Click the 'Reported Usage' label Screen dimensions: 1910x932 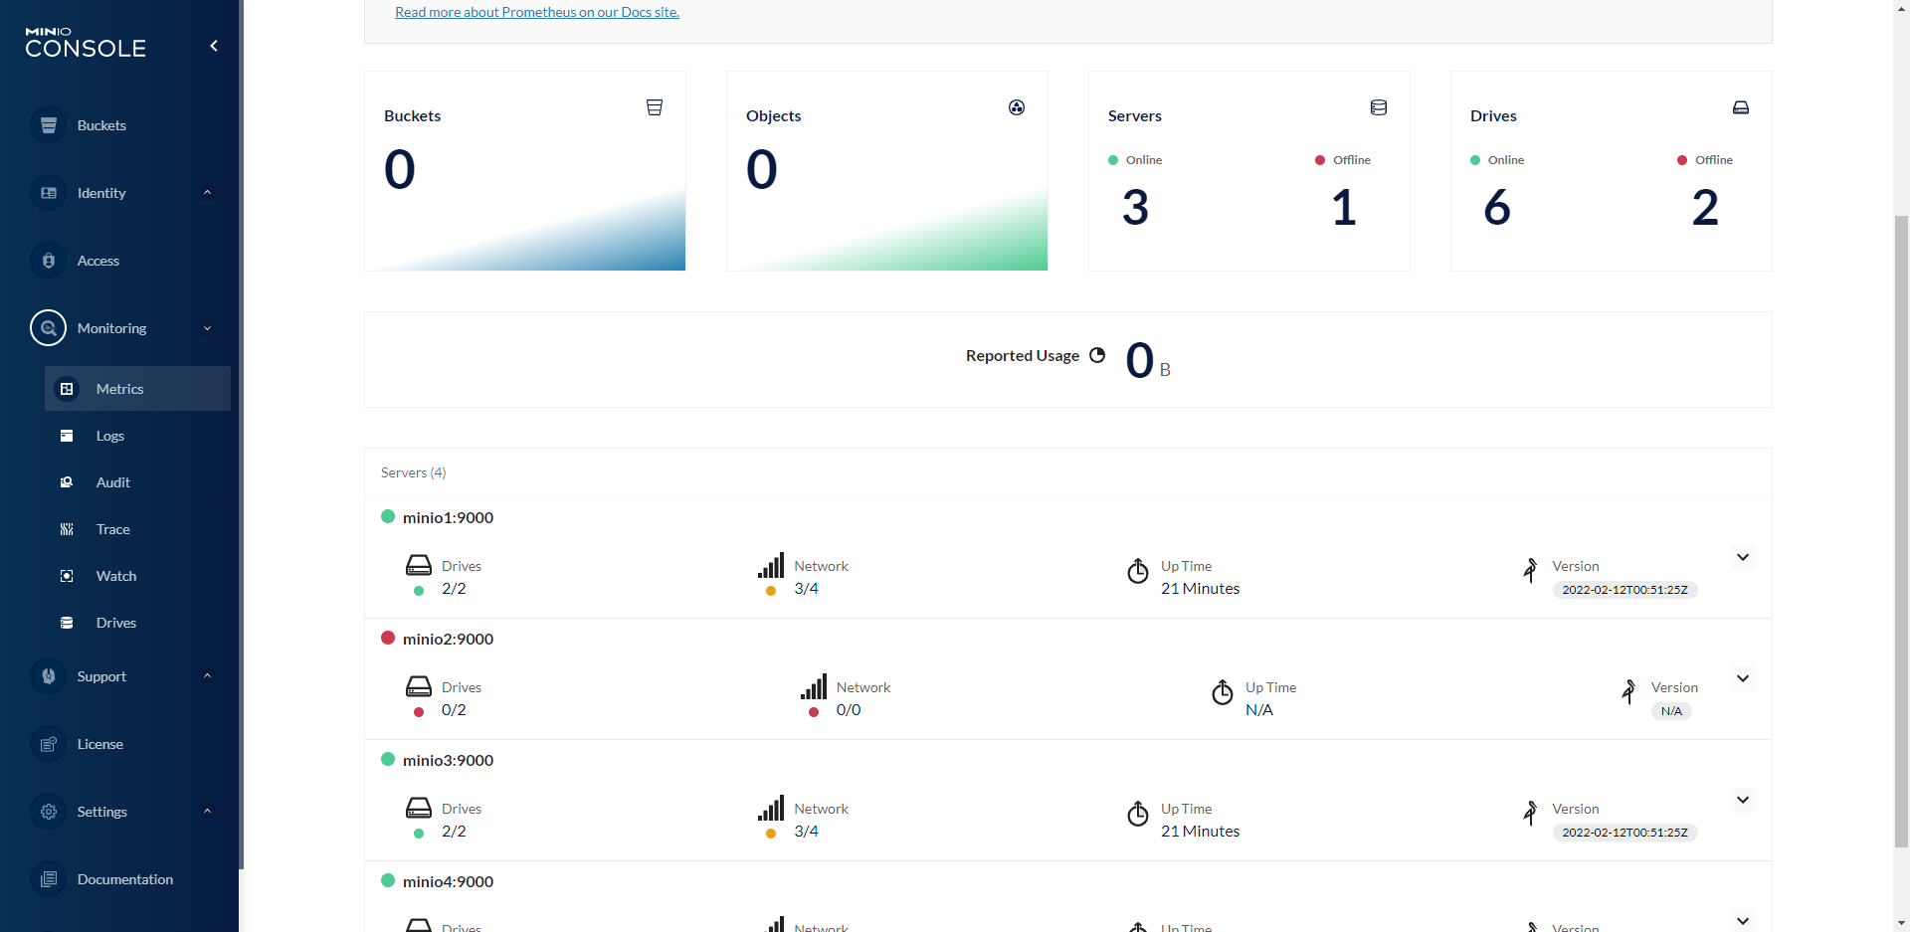(x=1023, y=355)
